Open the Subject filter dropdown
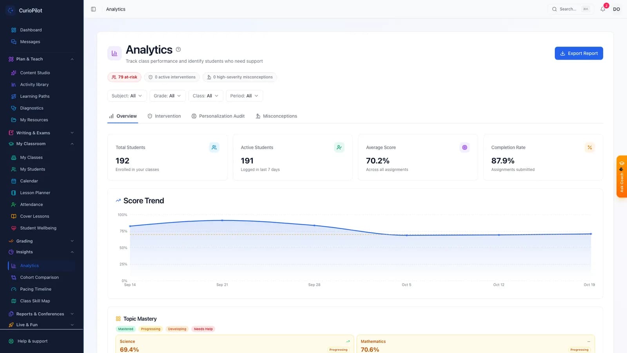This screenshot has height=353, width=627. [x=127, y=96]
